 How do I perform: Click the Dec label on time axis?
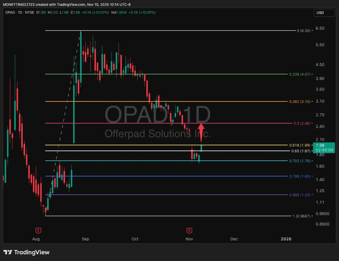click(234, 239)
